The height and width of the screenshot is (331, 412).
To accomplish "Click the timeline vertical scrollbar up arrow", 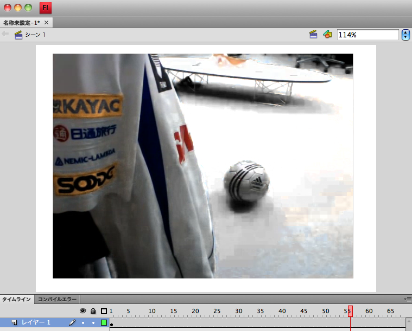I will pos(409,321).
